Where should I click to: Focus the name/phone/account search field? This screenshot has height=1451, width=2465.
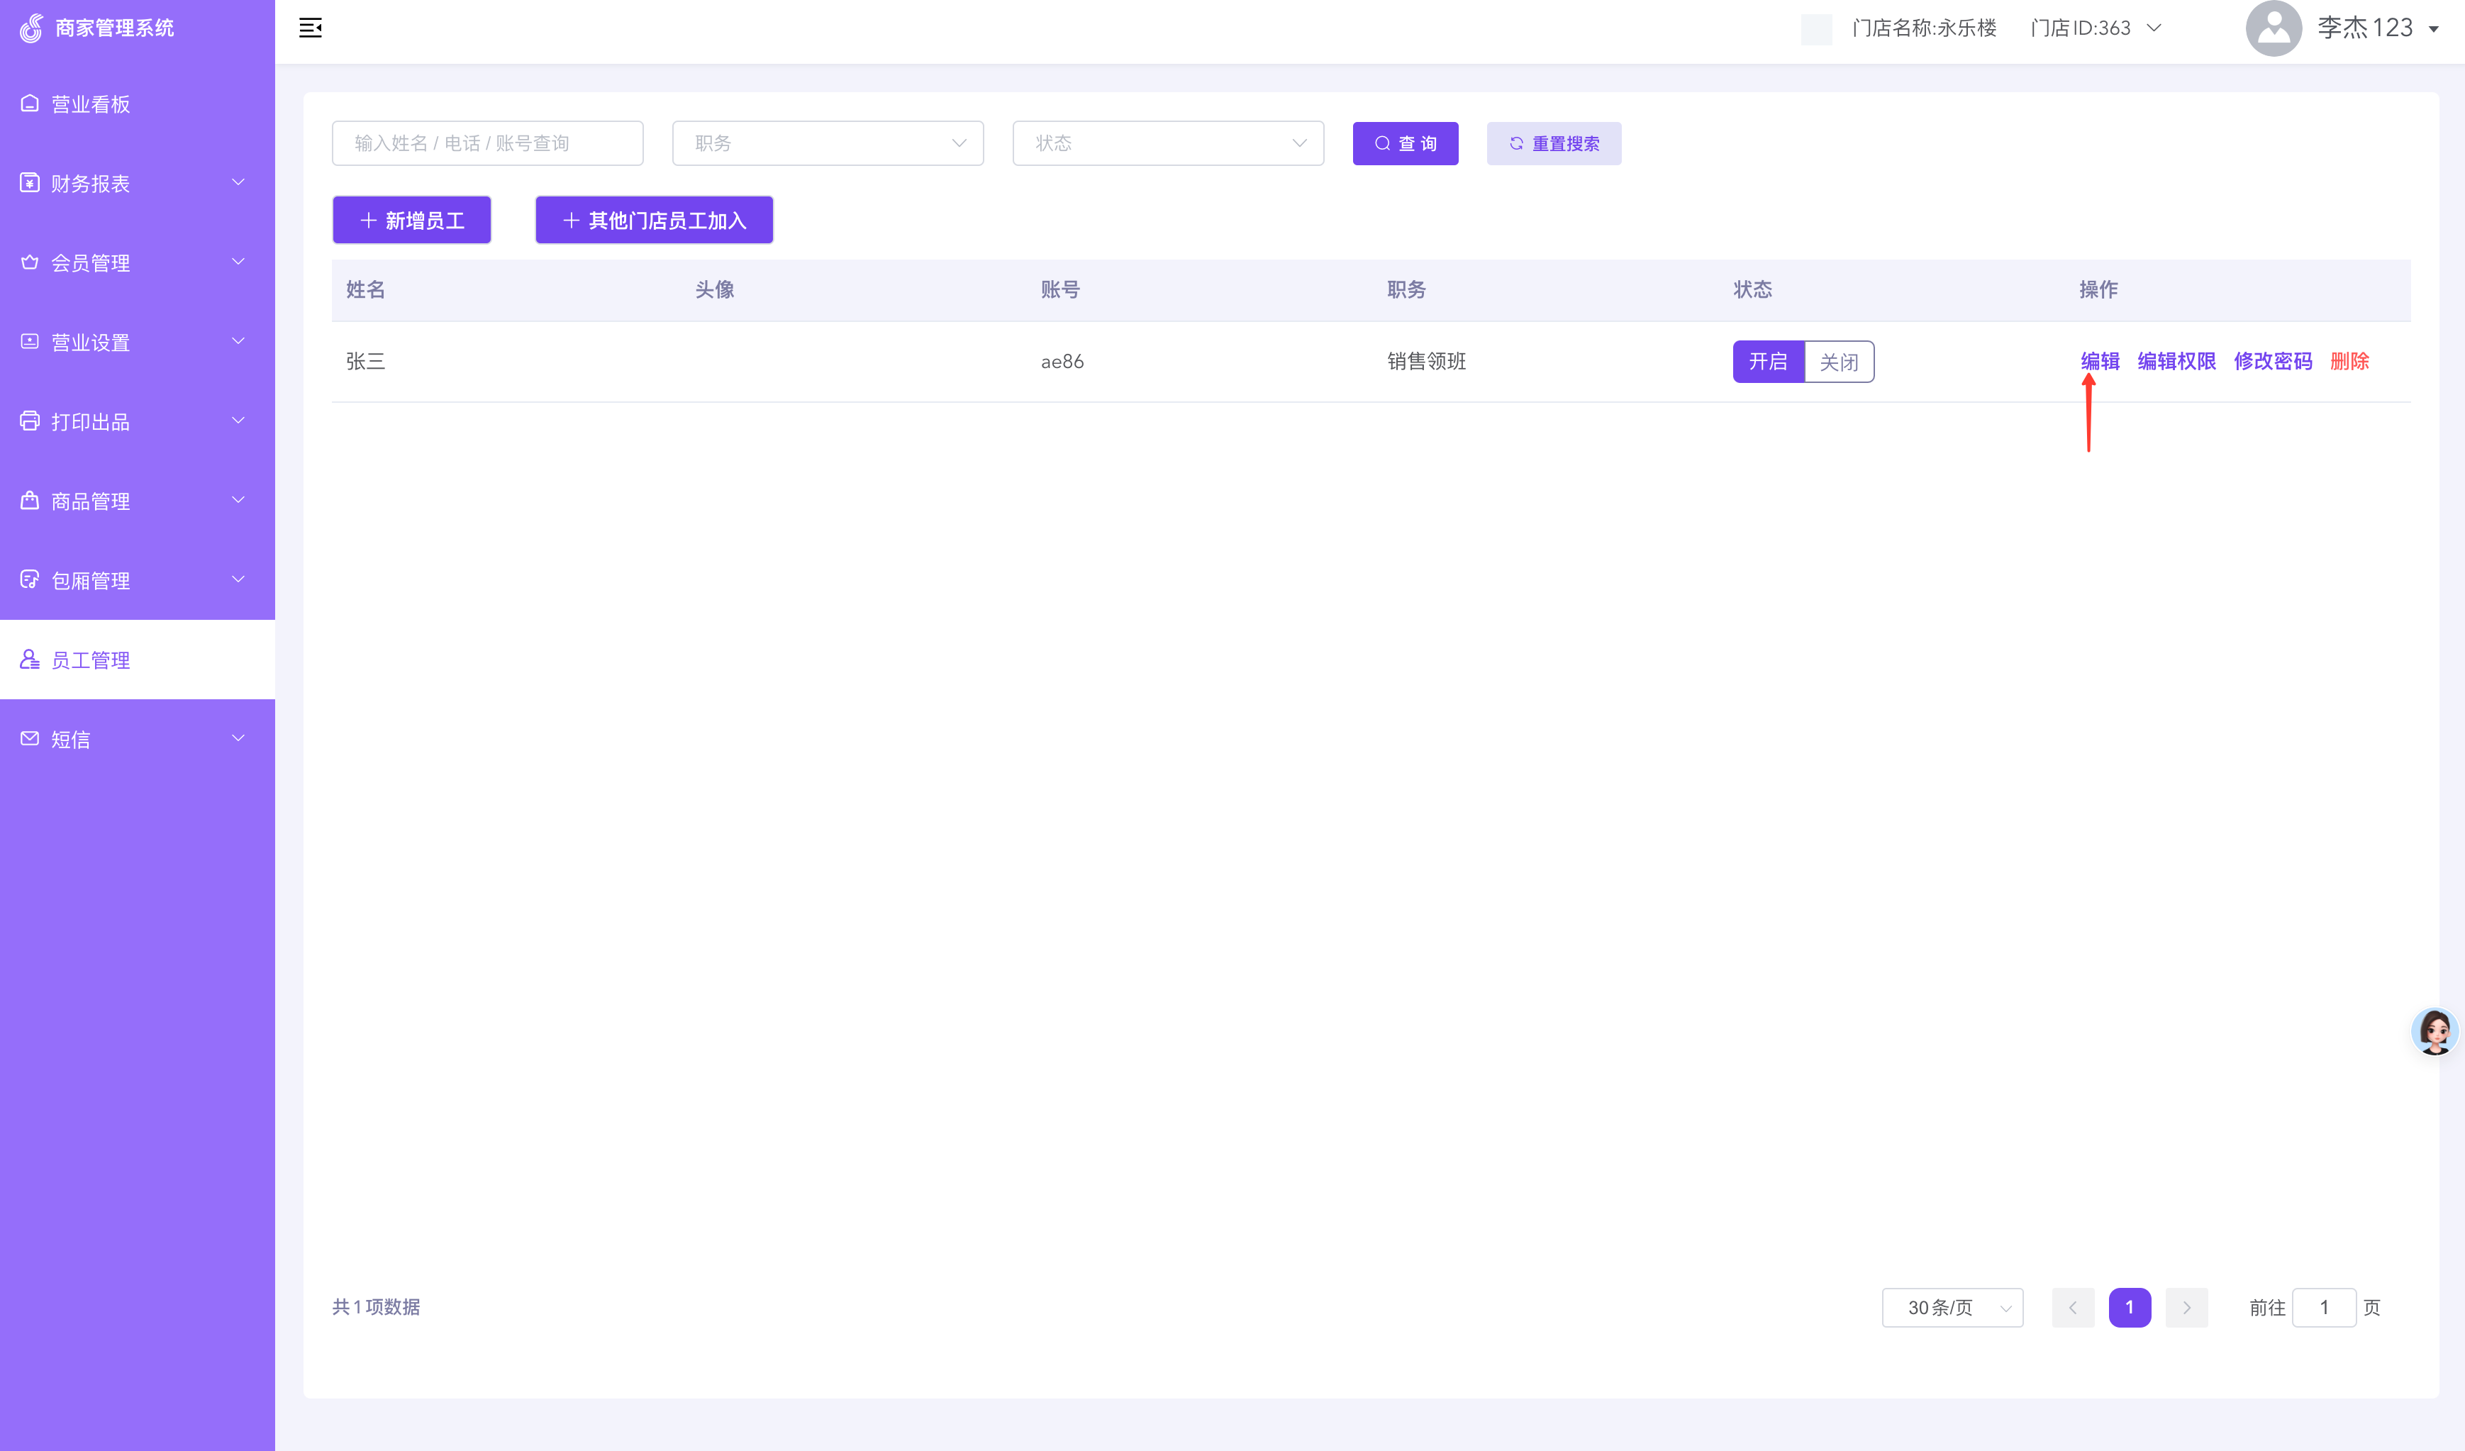point(487,143)
